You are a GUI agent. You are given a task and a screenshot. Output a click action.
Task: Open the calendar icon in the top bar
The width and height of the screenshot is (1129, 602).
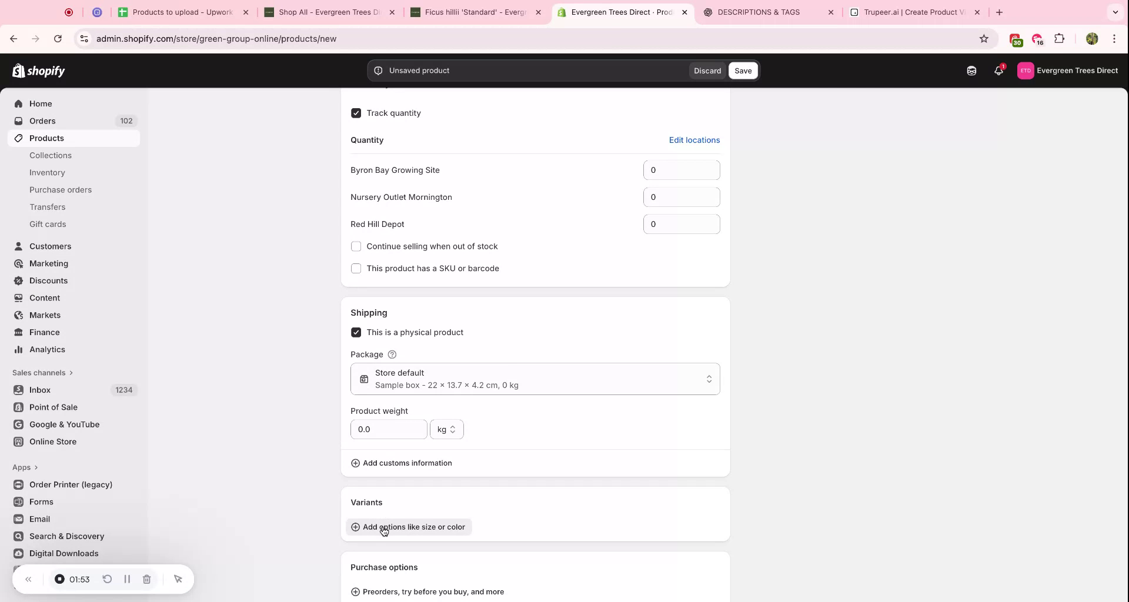[971, 71]
